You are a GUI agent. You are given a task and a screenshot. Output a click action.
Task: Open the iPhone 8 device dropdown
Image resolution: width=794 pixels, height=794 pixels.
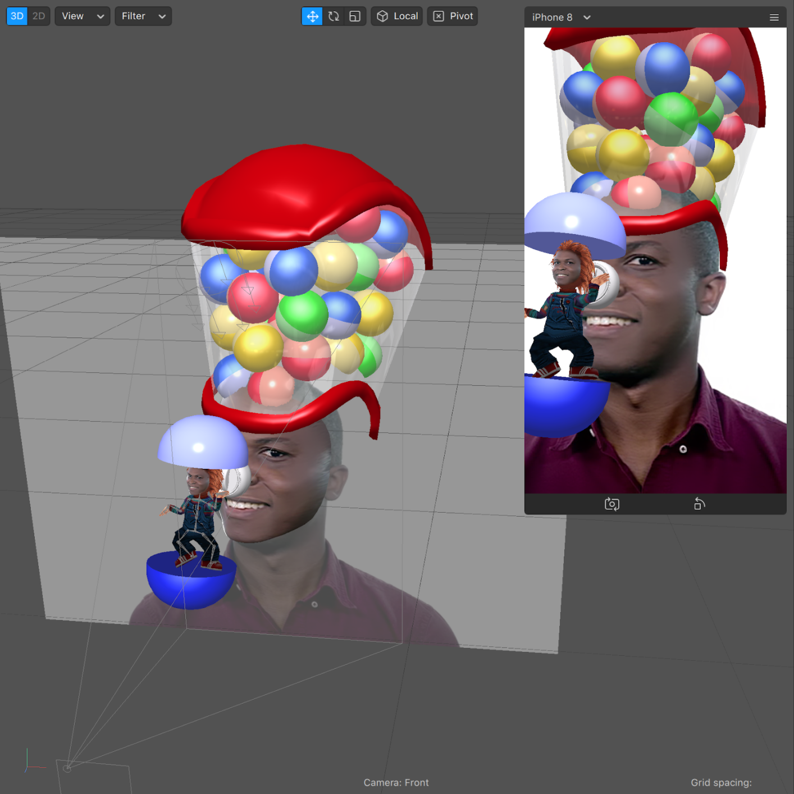pyautogui.click(x=562, y=17)
